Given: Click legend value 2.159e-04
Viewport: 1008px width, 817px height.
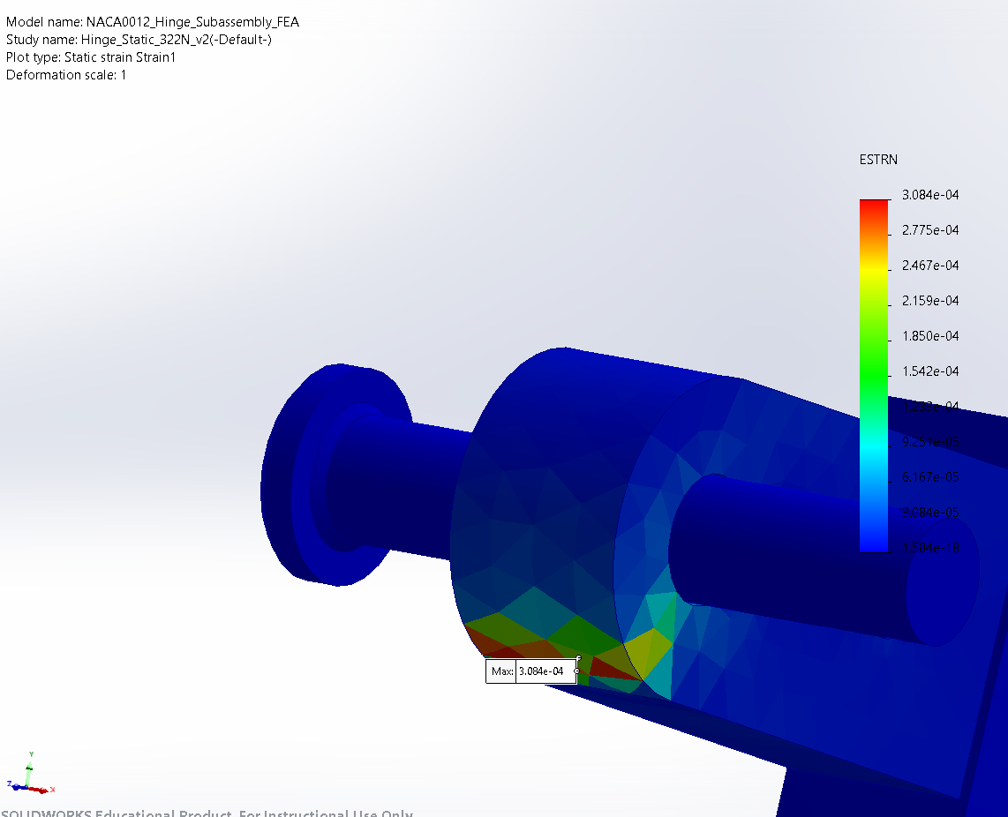Looking at the screenshot, I should point(930,301).
